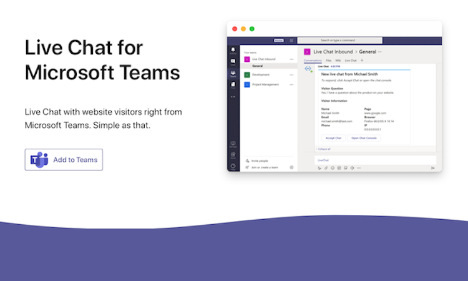Click the 'New live chat from Michael Smith' title
The width and height of the screenshot is (468, 281).
(x=349, y=74)
